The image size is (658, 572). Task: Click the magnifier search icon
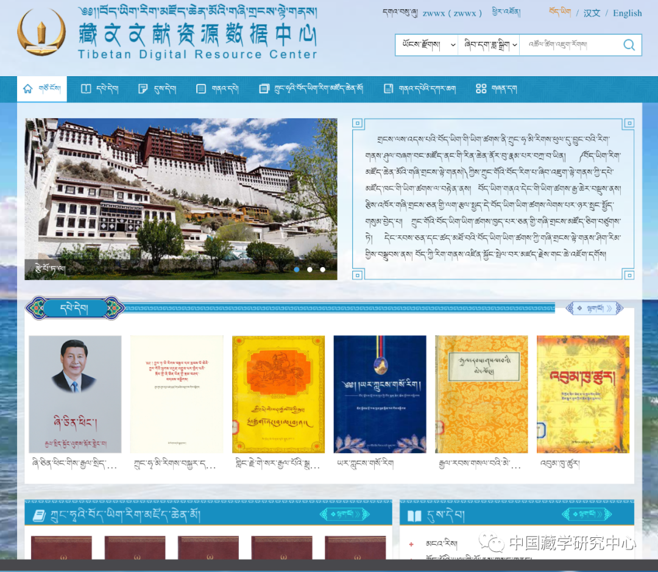(x=629, y=45)
